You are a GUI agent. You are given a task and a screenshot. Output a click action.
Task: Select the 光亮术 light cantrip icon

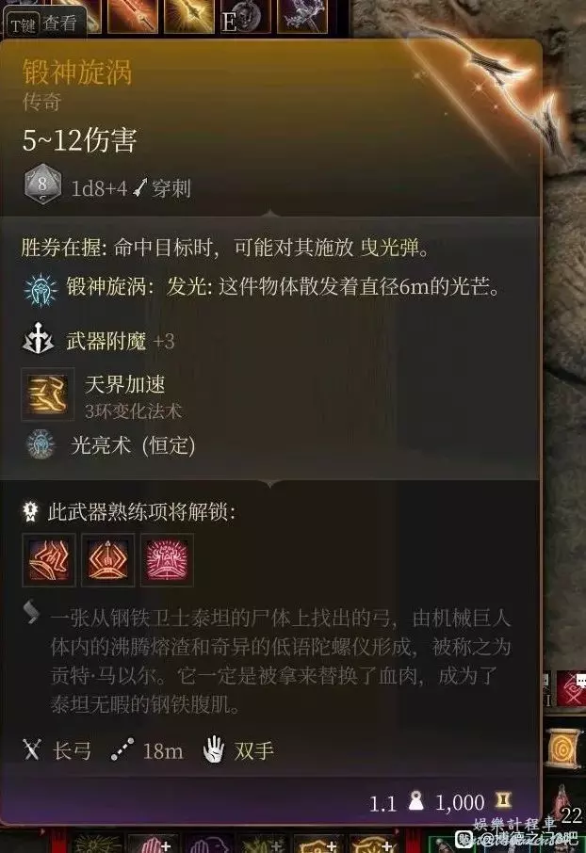point(41,444)
